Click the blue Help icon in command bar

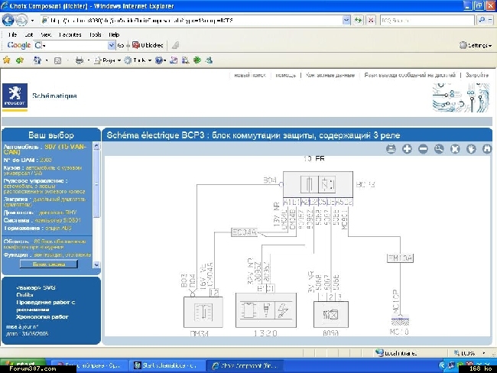(159, 60)
